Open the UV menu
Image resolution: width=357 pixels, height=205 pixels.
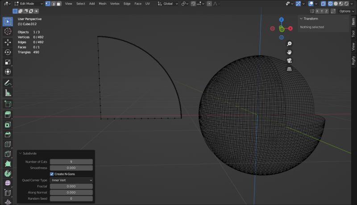tap(148, 4)
